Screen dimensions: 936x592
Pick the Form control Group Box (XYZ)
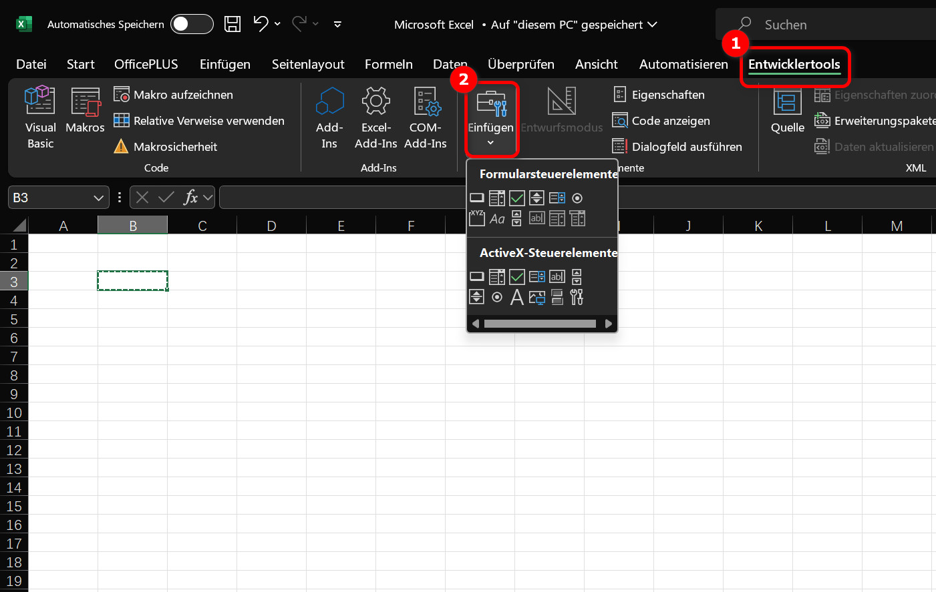[477, 218]
